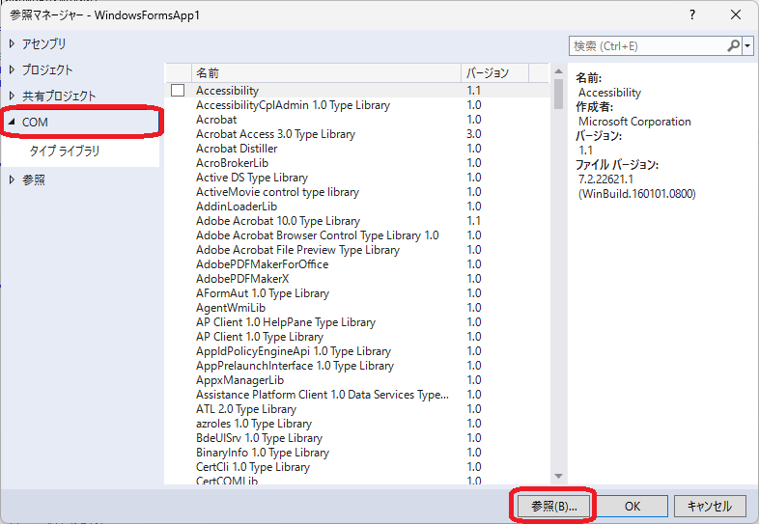The image size is (759, 524).
Task: Confirm with the OK button
Action: coord(632,506)
